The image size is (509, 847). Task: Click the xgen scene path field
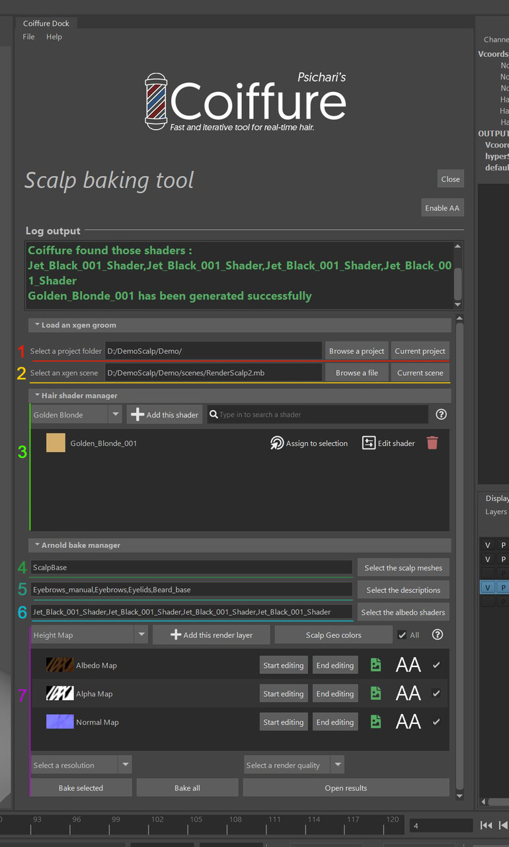(x=213, y=373)
